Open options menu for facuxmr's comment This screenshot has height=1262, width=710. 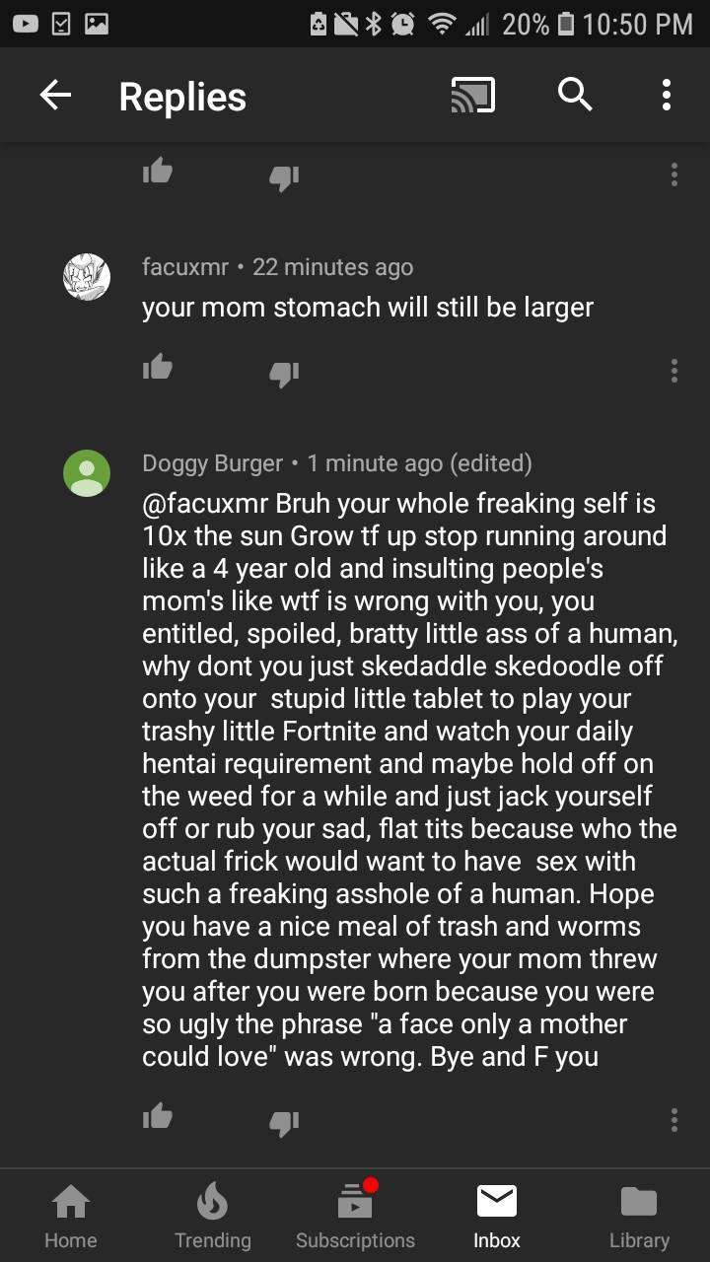674,371
